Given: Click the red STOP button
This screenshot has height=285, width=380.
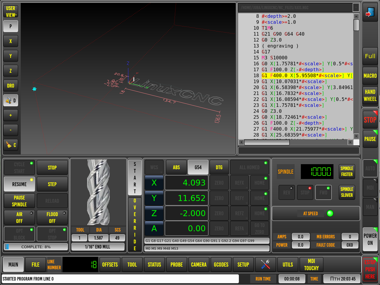Looking at the screenshot, I should pyautogui.click(x=370, y=120).
